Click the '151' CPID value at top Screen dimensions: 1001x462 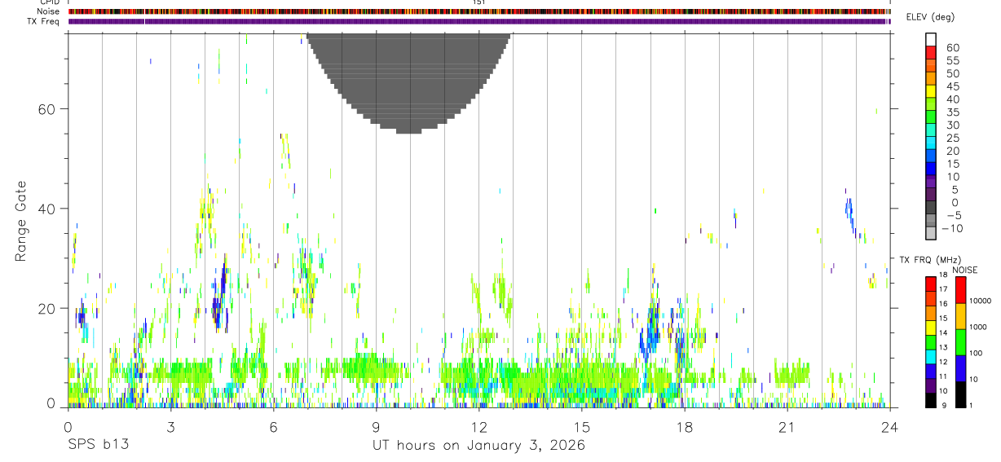[478, 2]
